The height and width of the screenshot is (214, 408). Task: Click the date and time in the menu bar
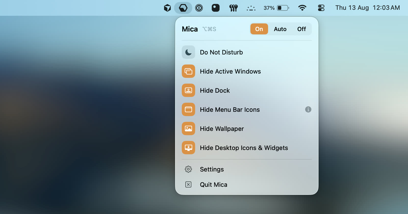tap(367, 8)
